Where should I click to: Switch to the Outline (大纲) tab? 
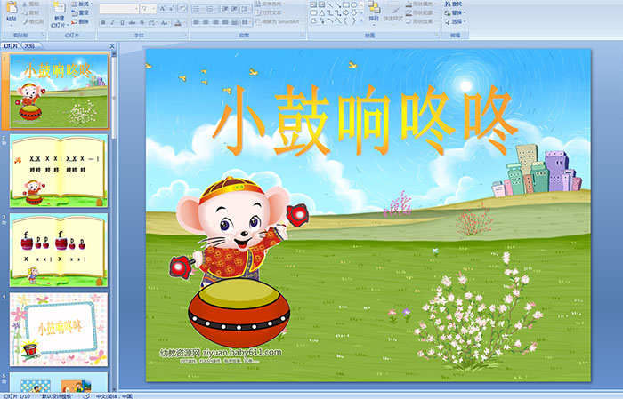[30, 44]
